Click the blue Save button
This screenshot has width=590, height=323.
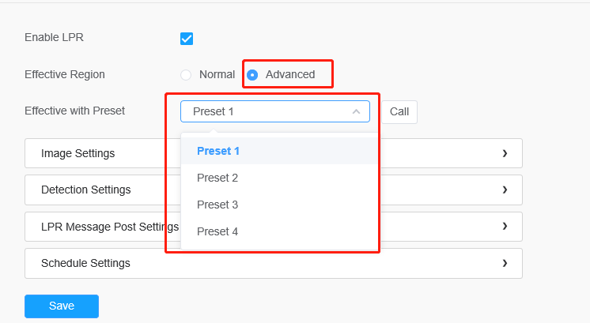coord(62,306)
